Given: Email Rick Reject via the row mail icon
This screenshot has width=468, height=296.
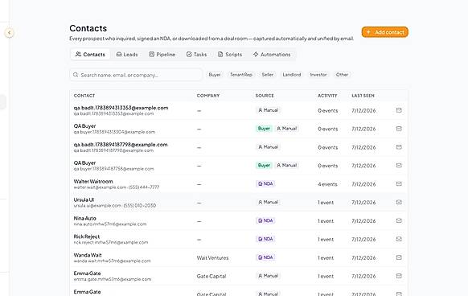Looking at the screenshot, I should click(399, 239).
